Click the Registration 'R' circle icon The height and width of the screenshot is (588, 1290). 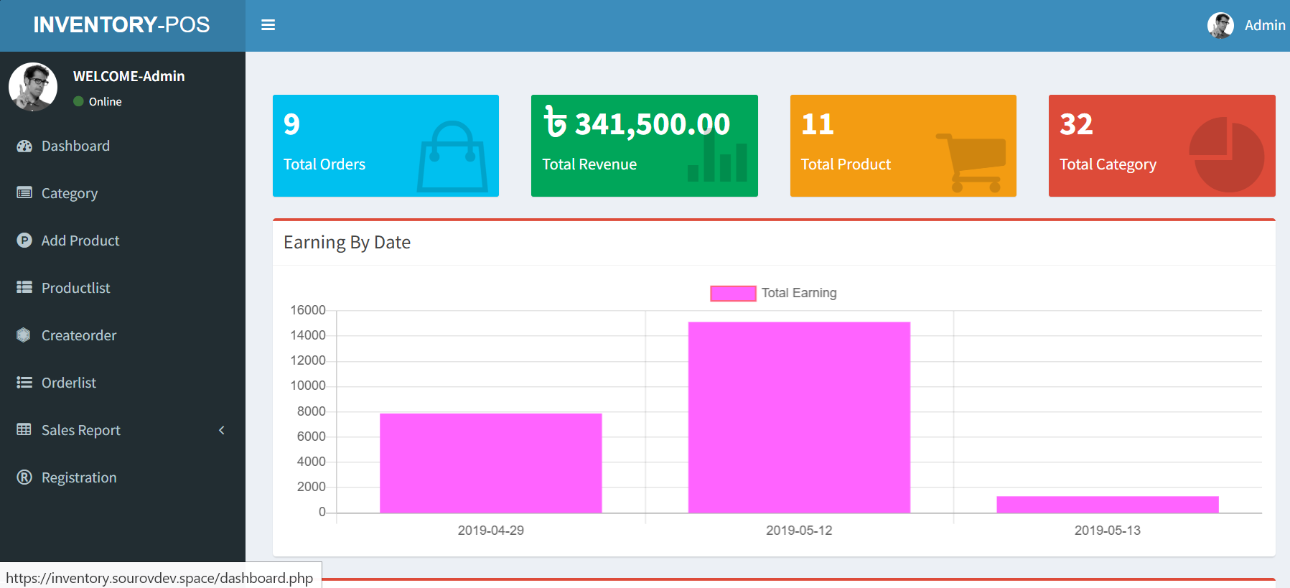point(24,477)
